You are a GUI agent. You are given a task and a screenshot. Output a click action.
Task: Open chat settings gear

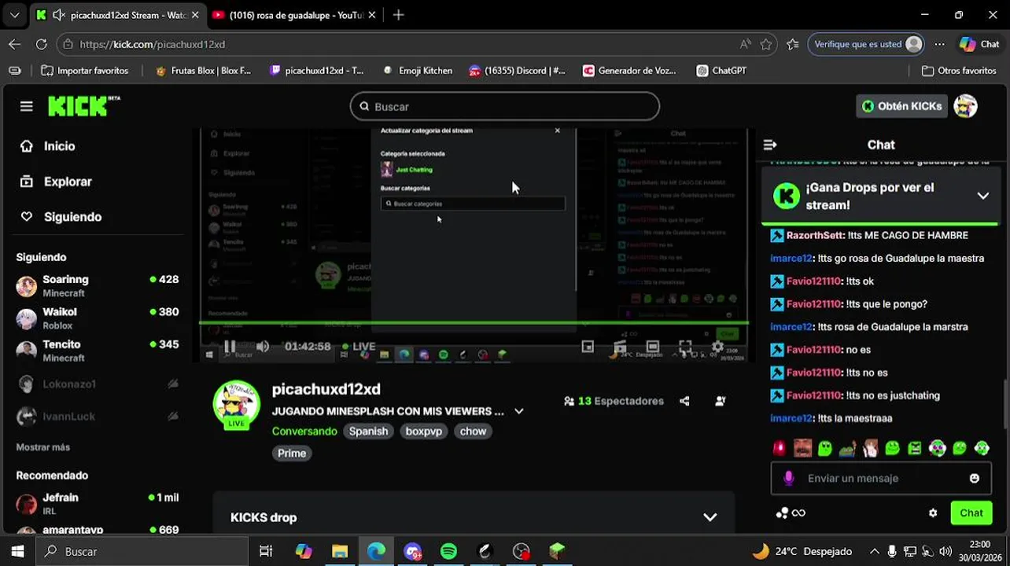[x=933, y=513]
